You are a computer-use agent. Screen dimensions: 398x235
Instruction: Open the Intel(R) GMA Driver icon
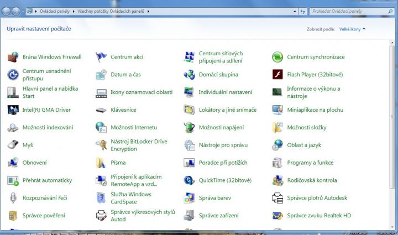pos(13,110)
